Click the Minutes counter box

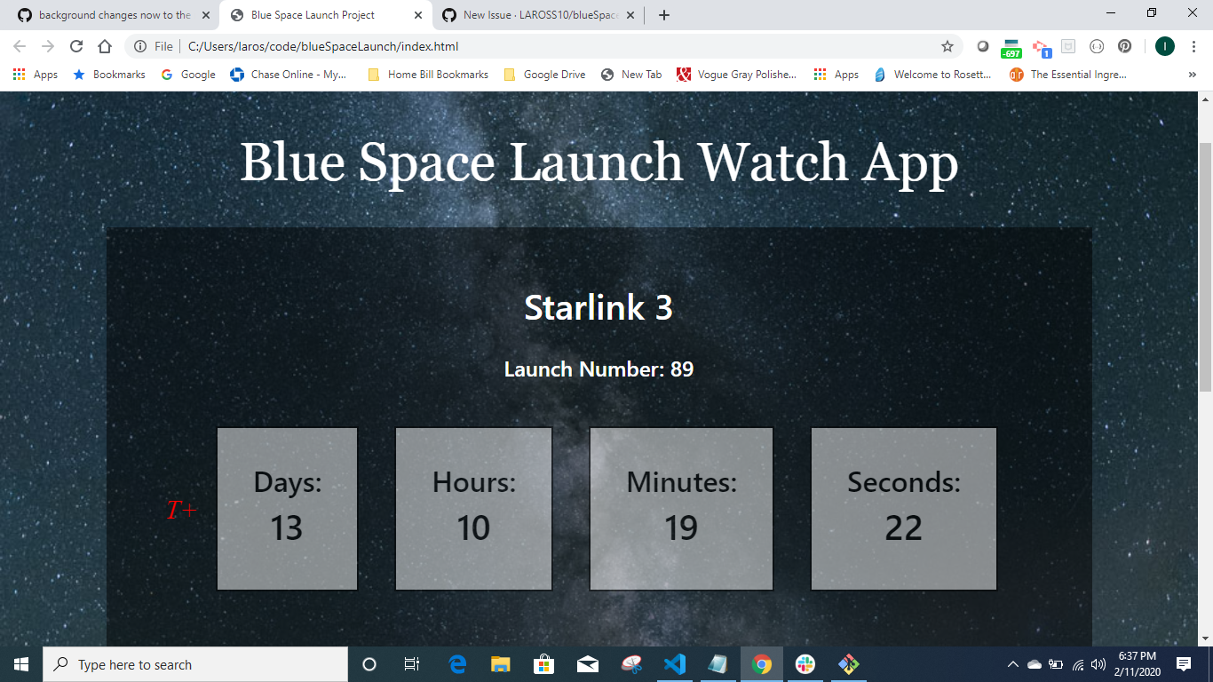[682, 509]
